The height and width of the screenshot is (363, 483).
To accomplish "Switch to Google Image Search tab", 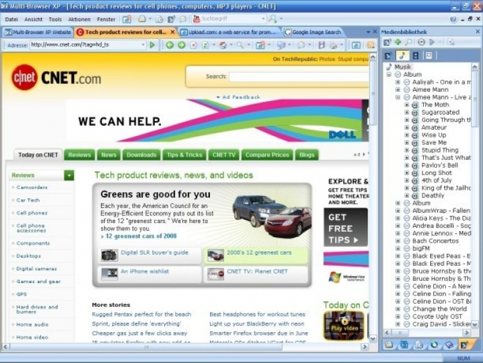I will click(x=313, y=32).
